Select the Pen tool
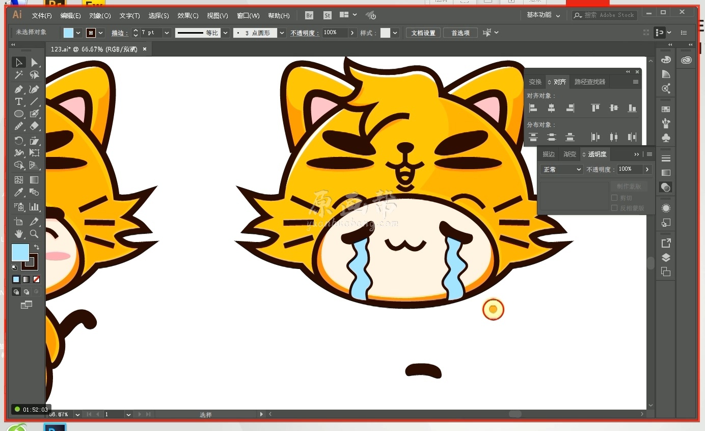This screenshot has width=705, height=431. tap(19, 89)
